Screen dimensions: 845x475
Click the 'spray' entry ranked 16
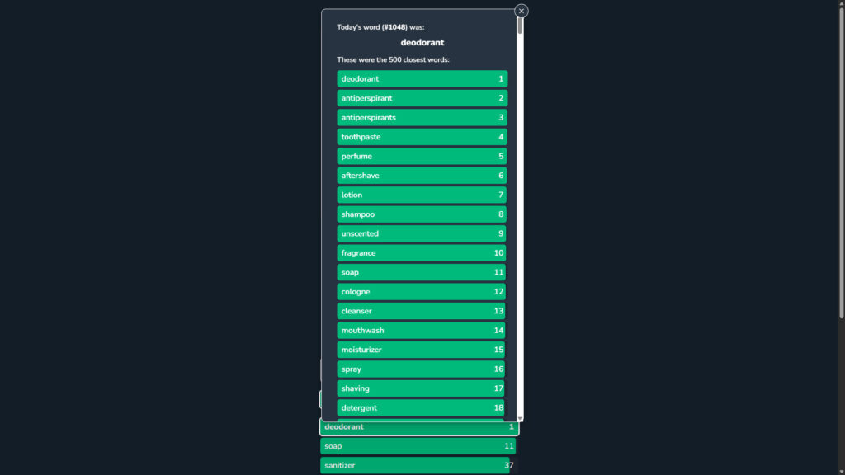(422, 369)
